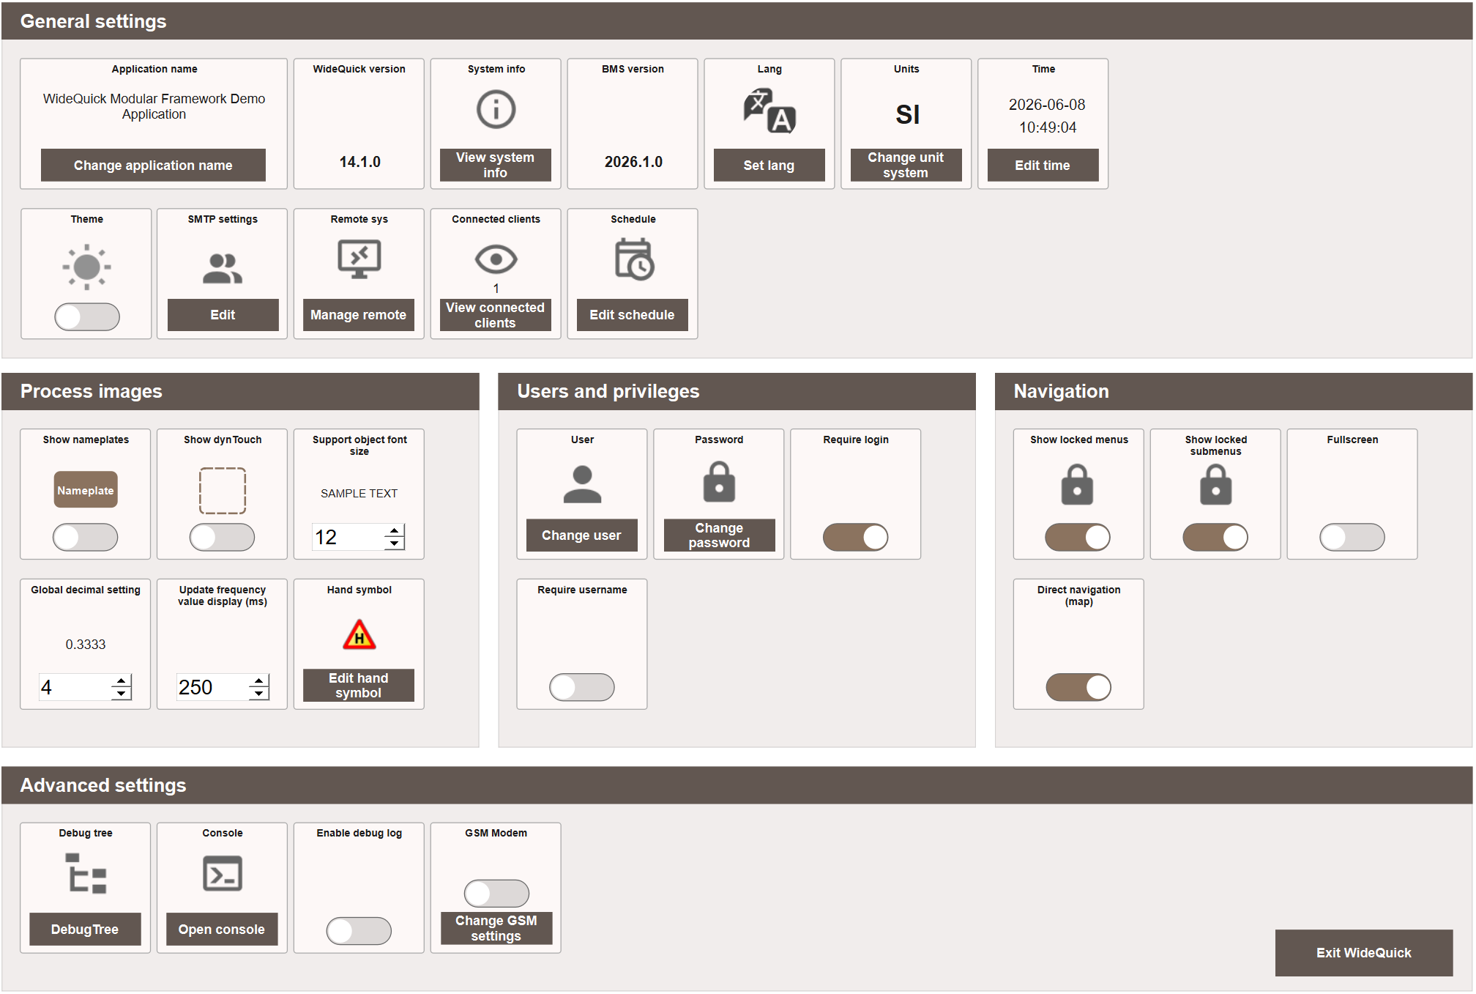This screenshot has height=994, width=1476.
Task: Click the Hand symbol warning triangle
Action: click(359, 634)
